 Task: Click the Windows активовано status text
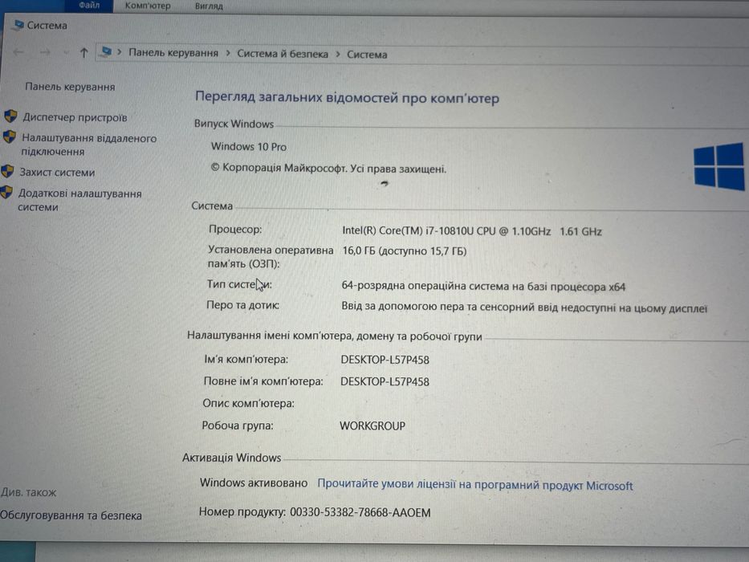click(254, 483)
